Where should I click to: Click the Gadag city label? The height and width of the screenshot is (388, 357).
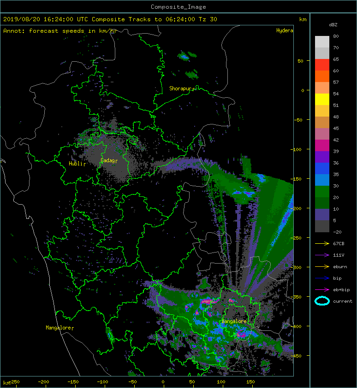107,161
